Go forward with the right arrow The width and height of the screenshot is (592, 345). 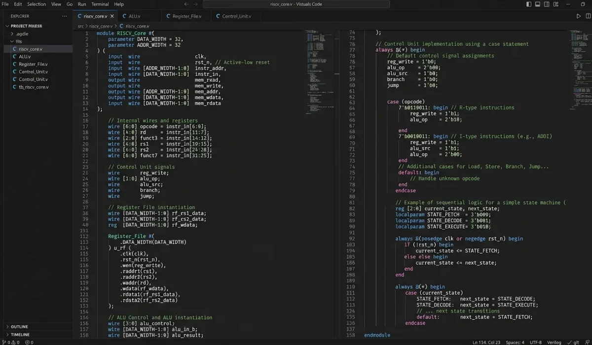click(196, 4)
